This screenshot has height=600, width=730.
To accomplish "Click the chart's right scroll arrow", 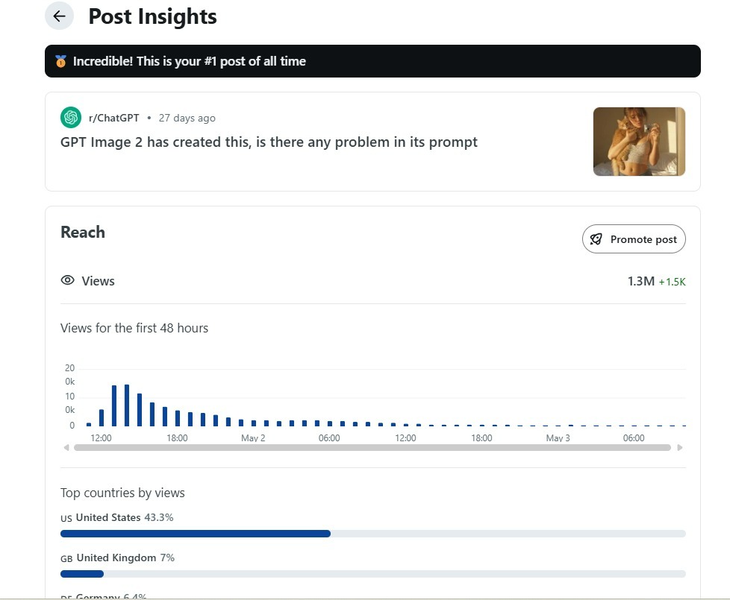I will click(680, 447).
